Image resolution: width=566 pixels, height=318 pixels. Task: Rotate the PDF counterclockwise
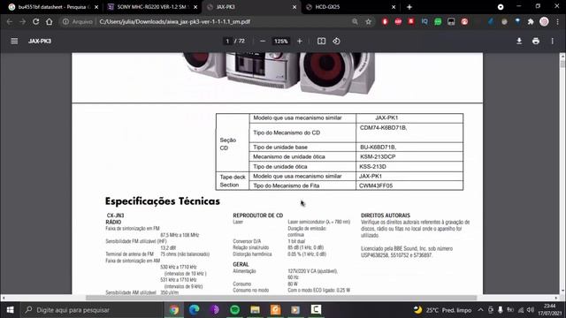336,42
